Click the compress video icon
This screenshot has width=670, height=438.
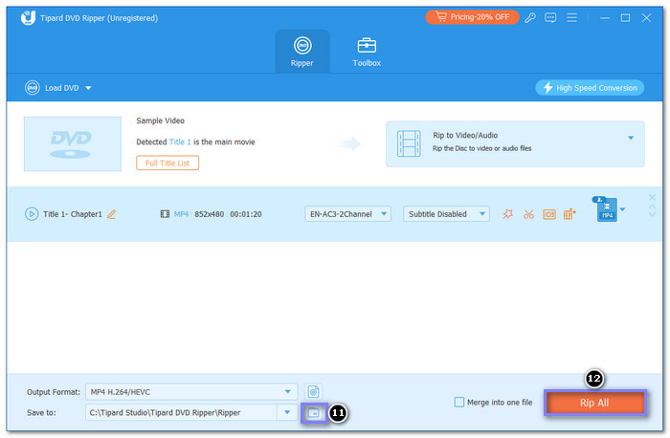point(569,214)
